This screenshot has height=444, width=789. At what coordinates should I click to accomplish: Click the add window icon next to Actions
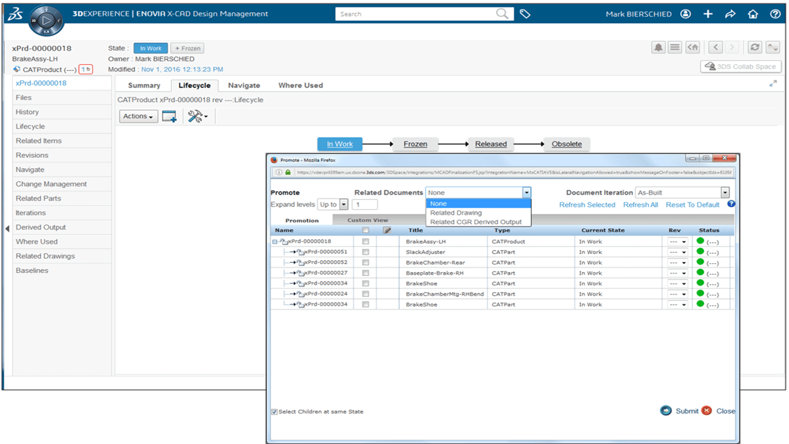[x=169, y=116]
